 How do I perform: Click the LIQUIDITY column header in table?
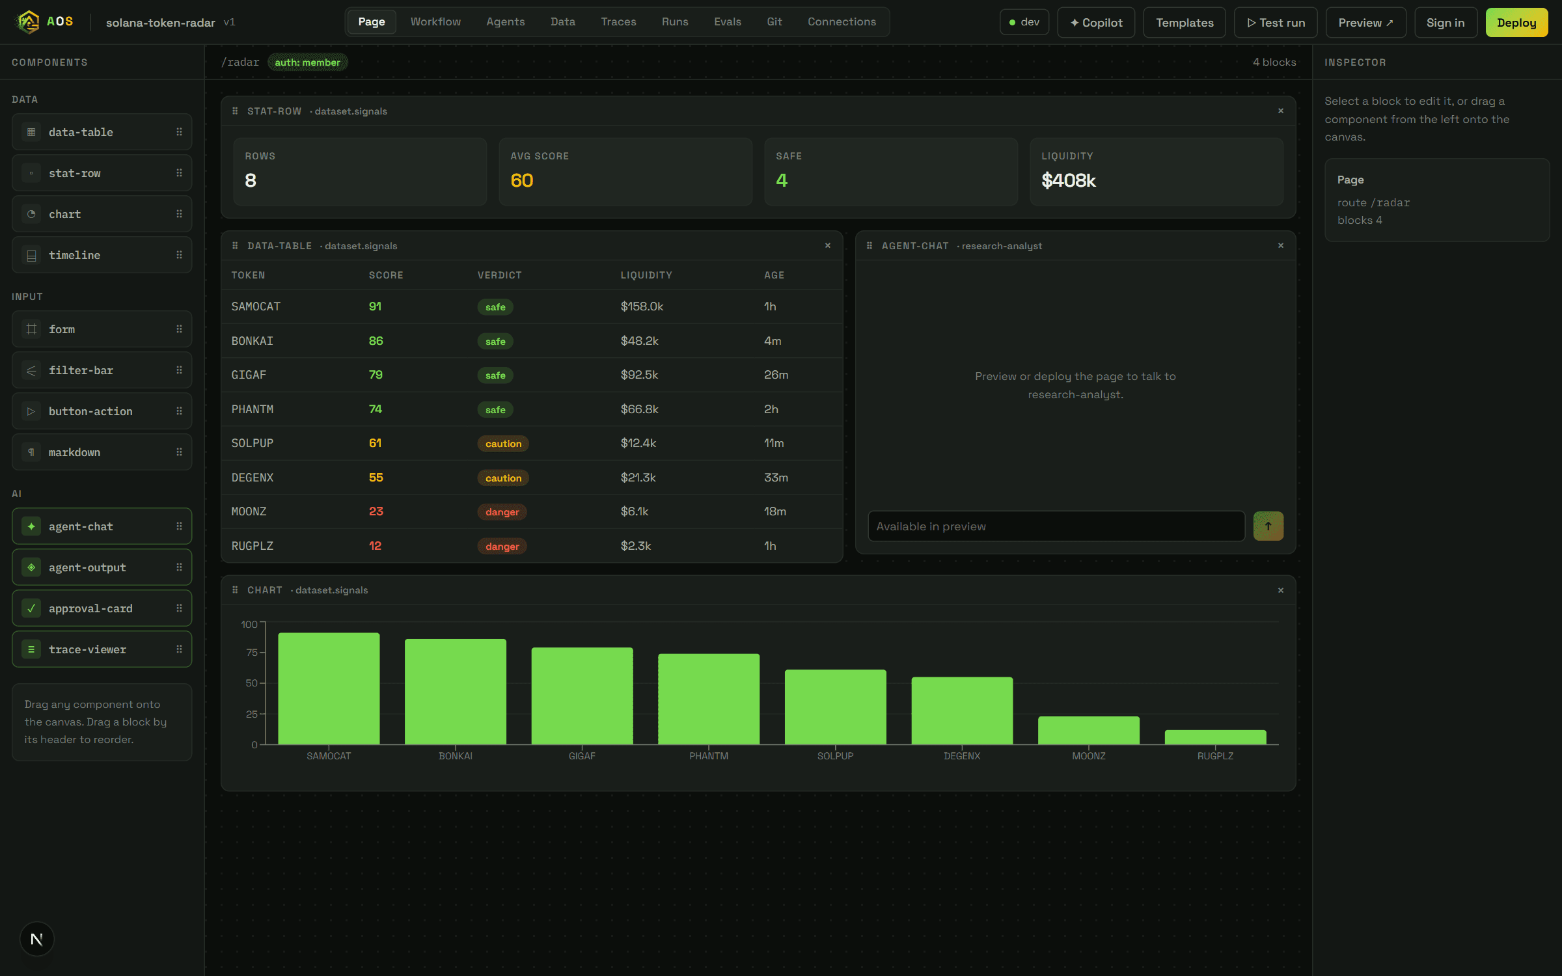tap(646, 275)
